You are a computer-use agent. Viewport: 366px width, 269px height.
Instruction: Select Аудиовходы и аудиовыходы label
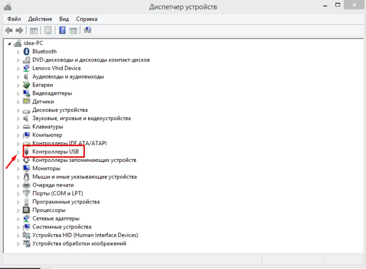(x=68, y=77)
